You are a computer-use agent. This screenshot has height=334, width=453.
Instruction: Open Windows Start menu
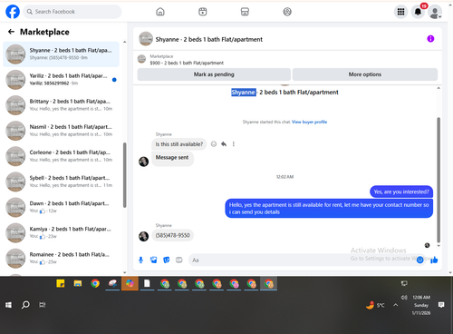coord(8,305)
